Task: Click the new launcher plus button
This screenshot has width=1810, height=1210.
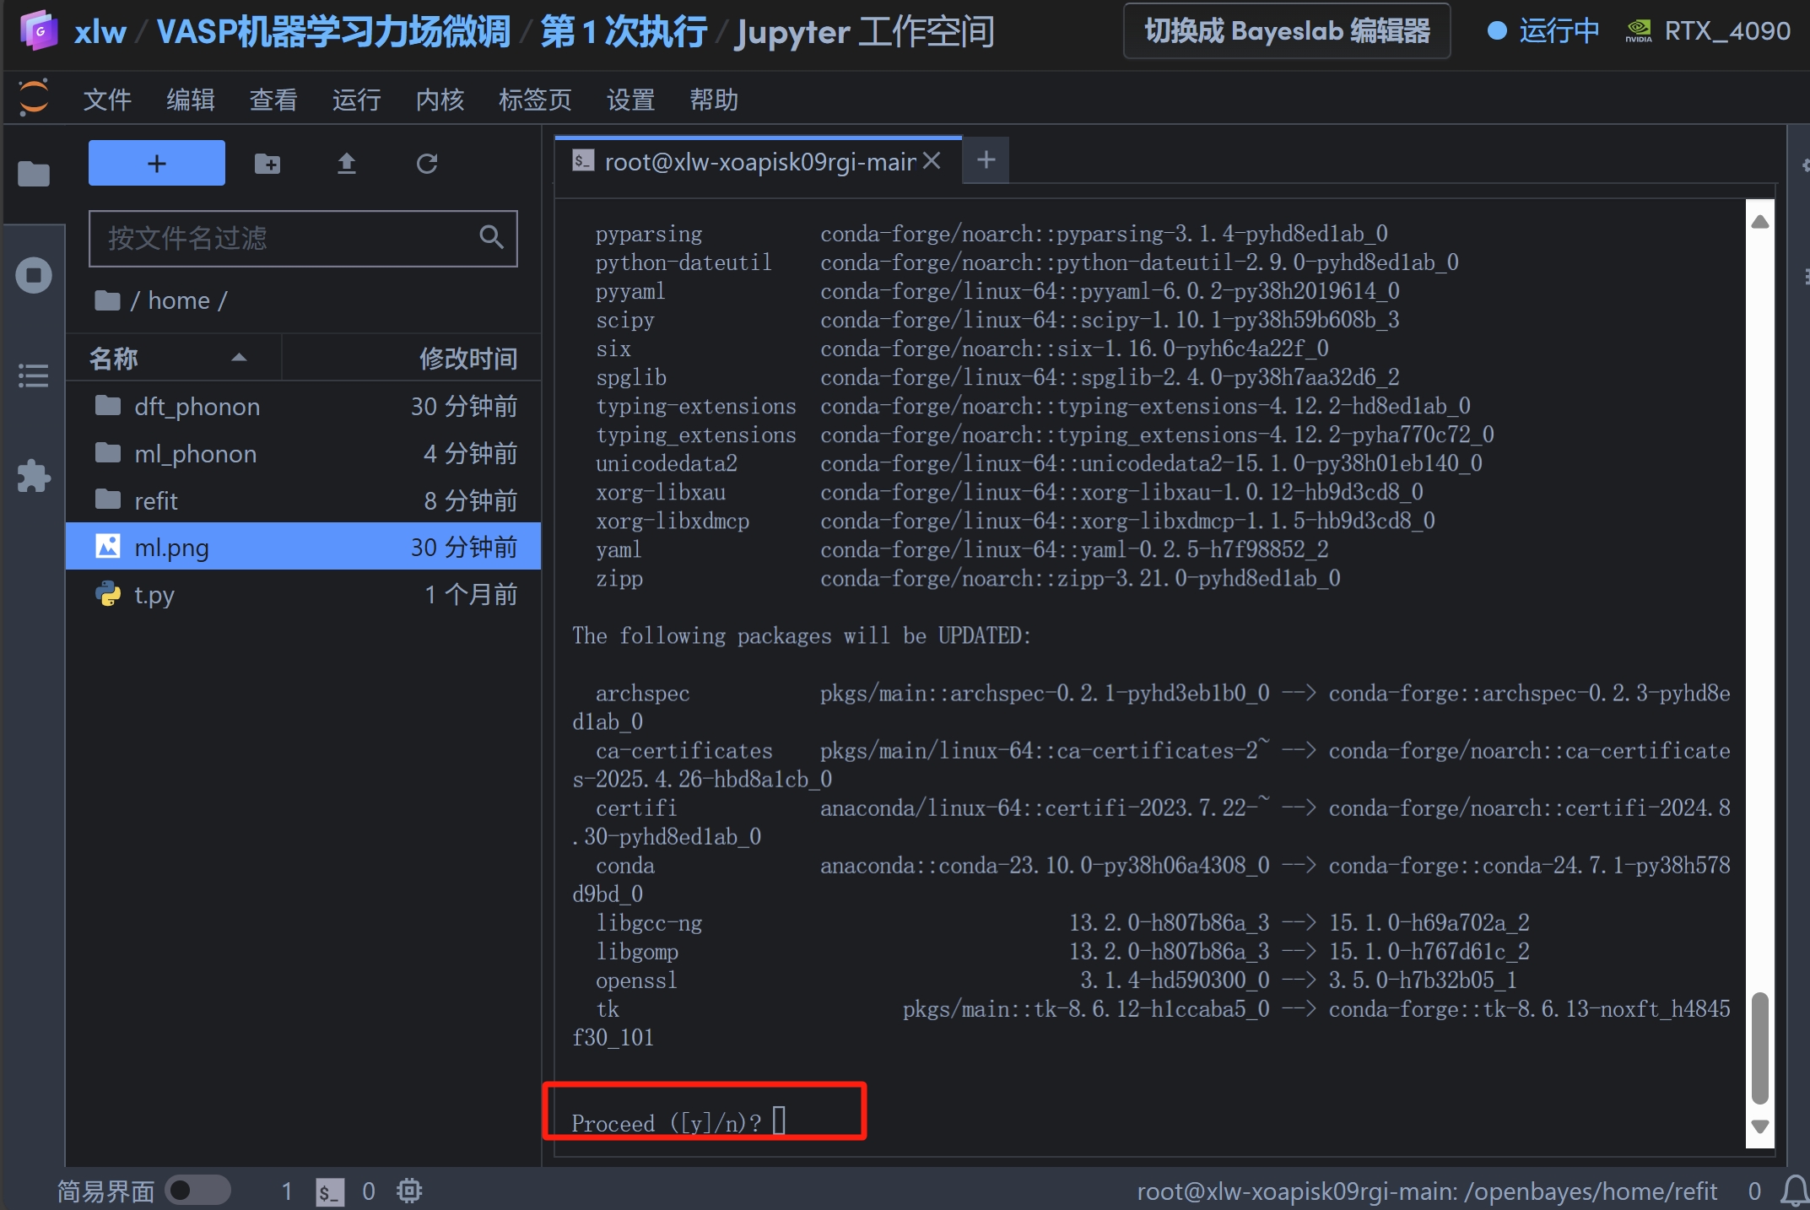Action: point(156,163)
